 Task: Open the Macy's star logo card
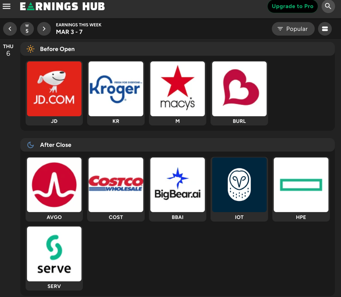coord(178,89)
